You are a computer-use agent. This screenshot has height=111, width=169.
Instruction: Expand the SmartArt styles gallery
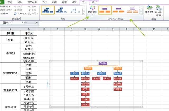click(x=141, y=13)
